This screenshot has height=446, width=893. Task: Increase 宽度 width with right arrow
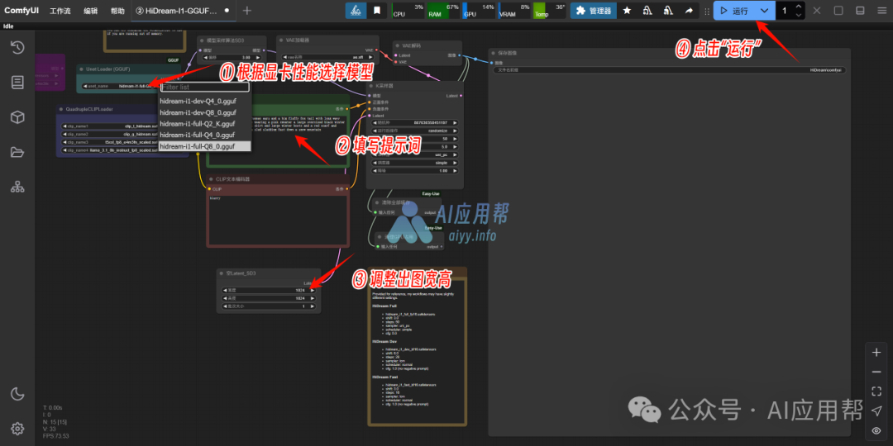coord(312,290)
